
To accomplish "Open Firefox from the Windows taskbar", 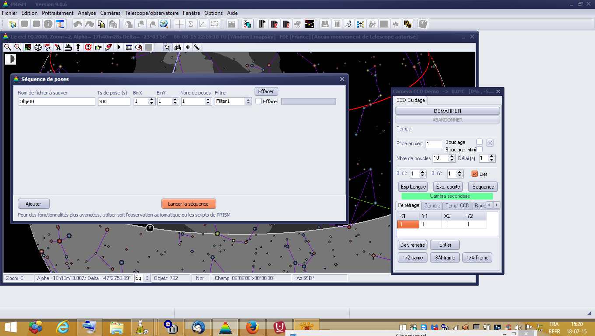I will point(252,327).
